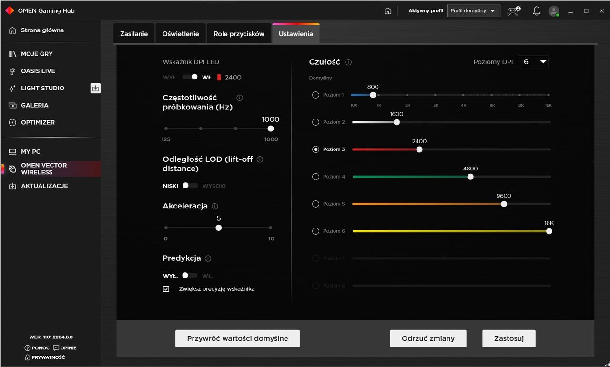Click the Poziom 4 slider handle at 4800
The image size is (610, 367).
click(470, 177)
